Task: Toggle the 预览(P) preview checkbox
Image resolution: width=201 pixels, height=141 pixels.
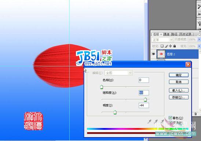Action: coord(170,123)
